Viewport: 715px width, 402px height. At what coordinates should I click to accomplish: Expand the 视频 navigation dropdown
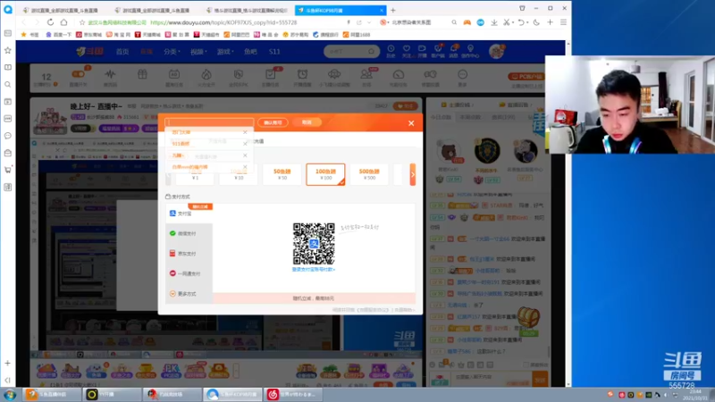tap(198, 52)
